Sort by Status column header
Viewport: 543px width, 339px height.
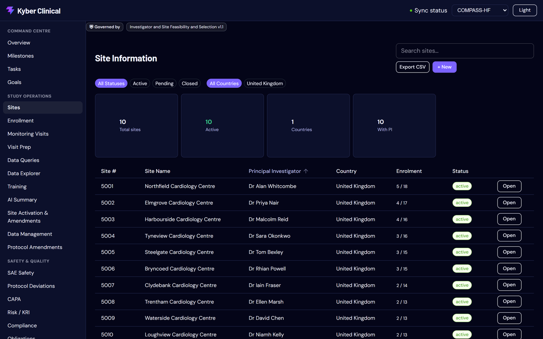[x=460, y=171]
